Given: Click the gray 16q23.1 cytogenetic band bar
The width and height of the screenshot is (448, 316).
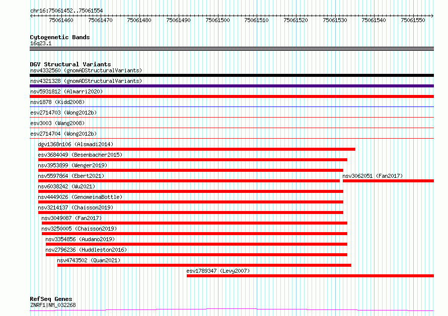Looking at the screenshot, I should pyautogui.click(x=232, y=49).
